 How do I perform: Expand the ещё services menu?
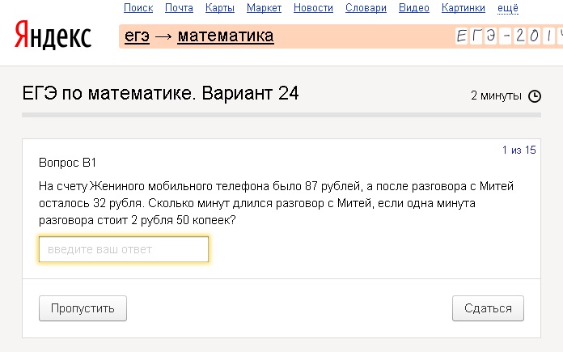[508, 8]
